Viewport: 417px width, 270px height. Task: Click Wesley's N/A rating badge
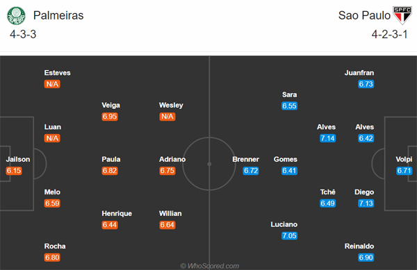pyautogui.click(x=167, y=117)
